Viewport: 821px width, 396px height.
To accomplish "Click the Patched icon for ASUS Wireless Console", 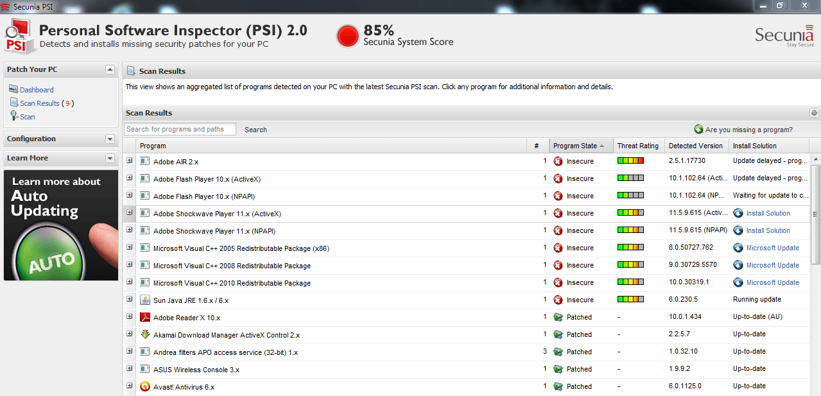I will click(558, 369).
